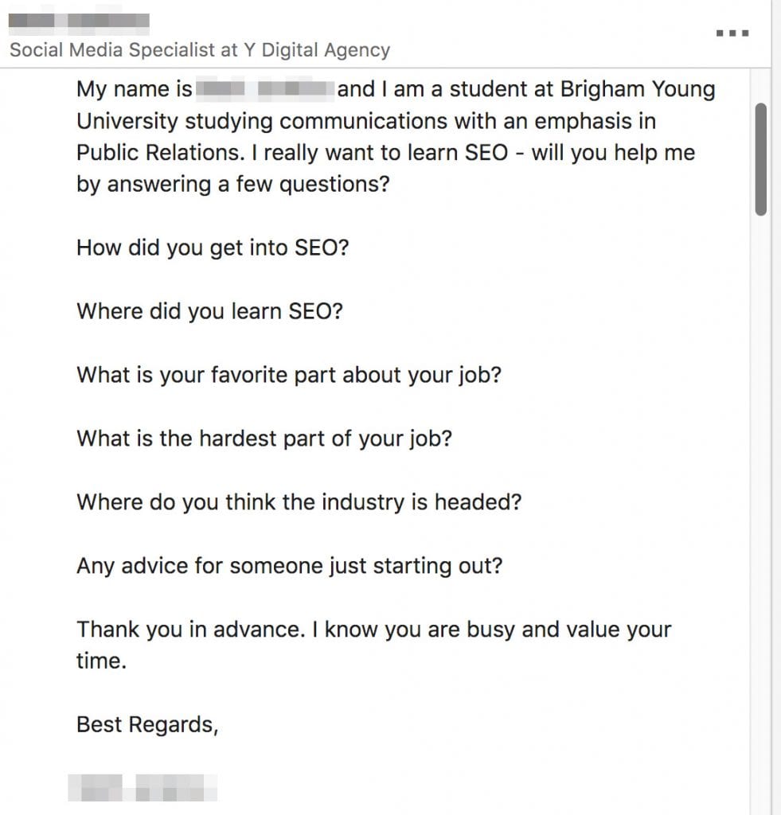Click the "Best Regards," closing text
Viewport: 781px width, 815px height.
click(147, 724)
